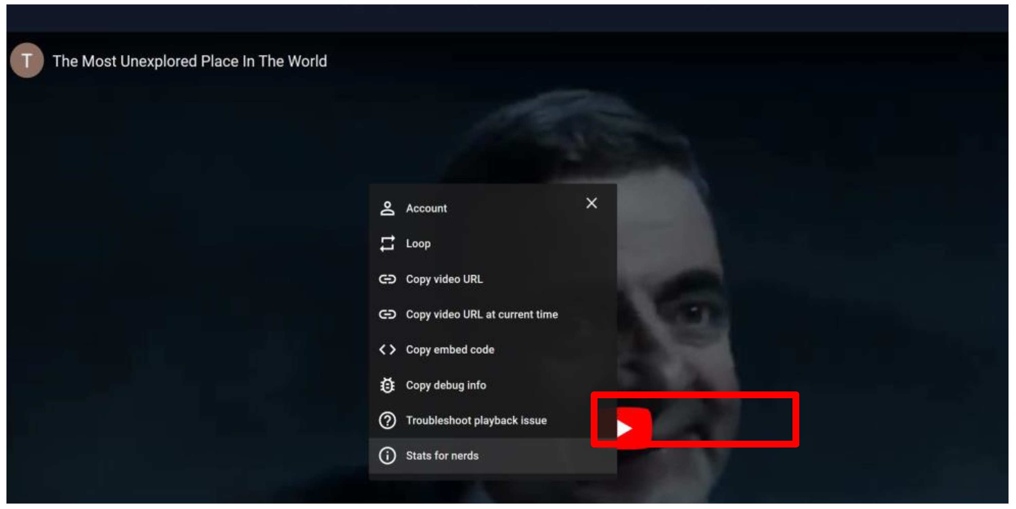Screen dimensions: 1016x509
Task: Click the channel avatar with letter T
Action: (x=27, y=60)
